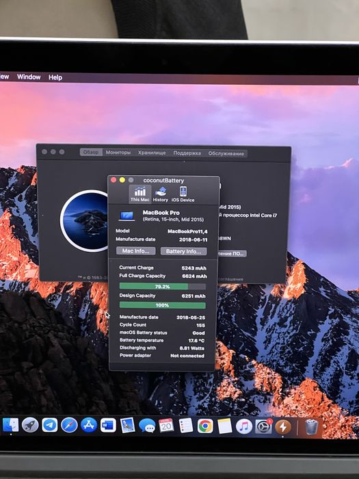Screen dimensions: 359x479
Task: Open the App Store dock icon
Action: pos(89,425)
